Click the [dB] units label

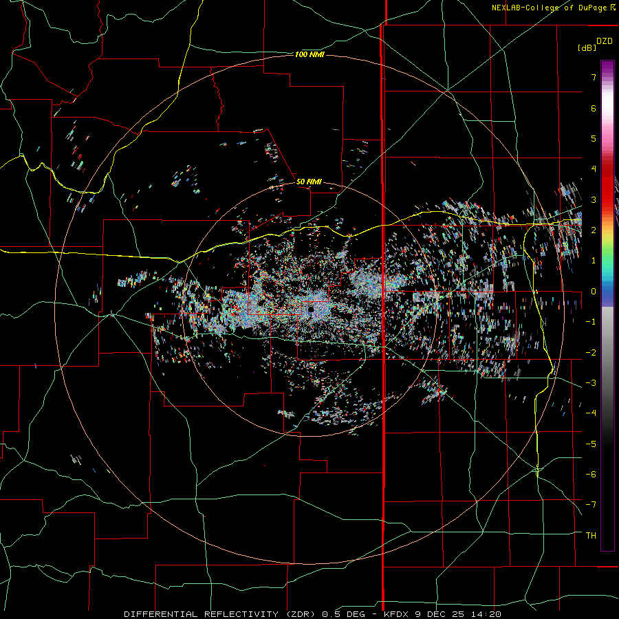click(x=587, y=47)
